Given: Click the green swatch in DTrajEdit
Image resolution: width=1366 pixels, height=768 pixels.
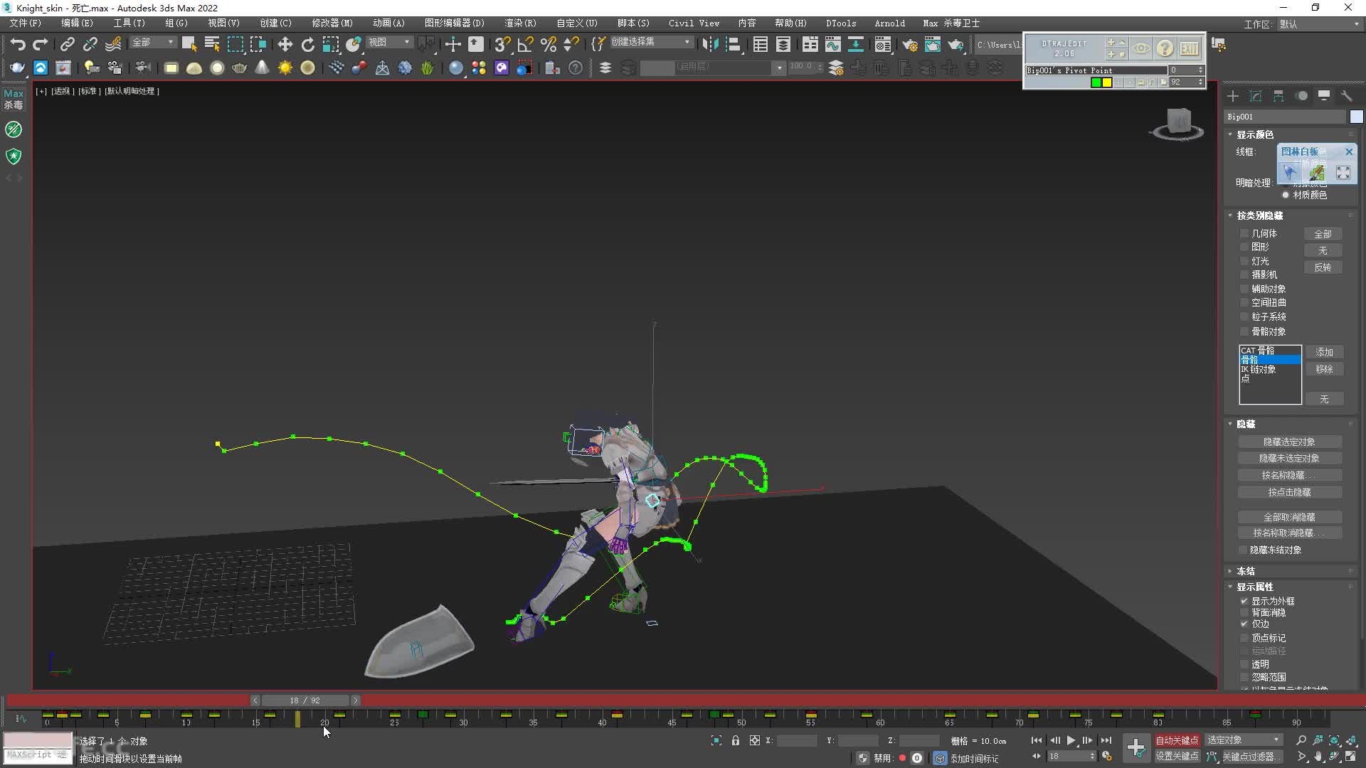Looking at the screenshot, I should [1096, 82].
